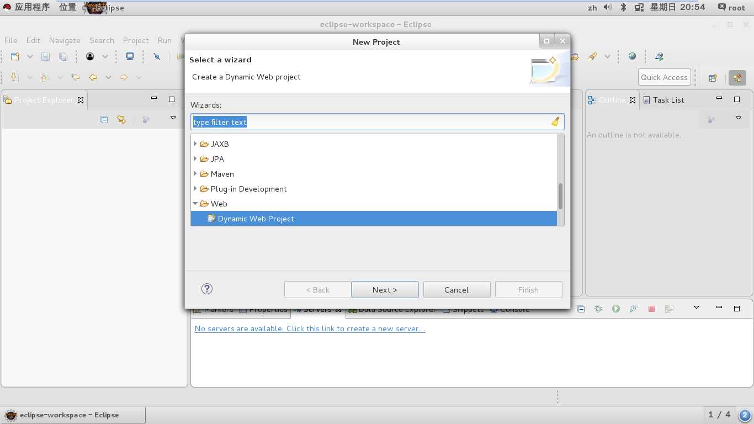Click the eclipse-workspace taskbar button
The width and height of the screenshot is (754, 424).
click(73, 415)
